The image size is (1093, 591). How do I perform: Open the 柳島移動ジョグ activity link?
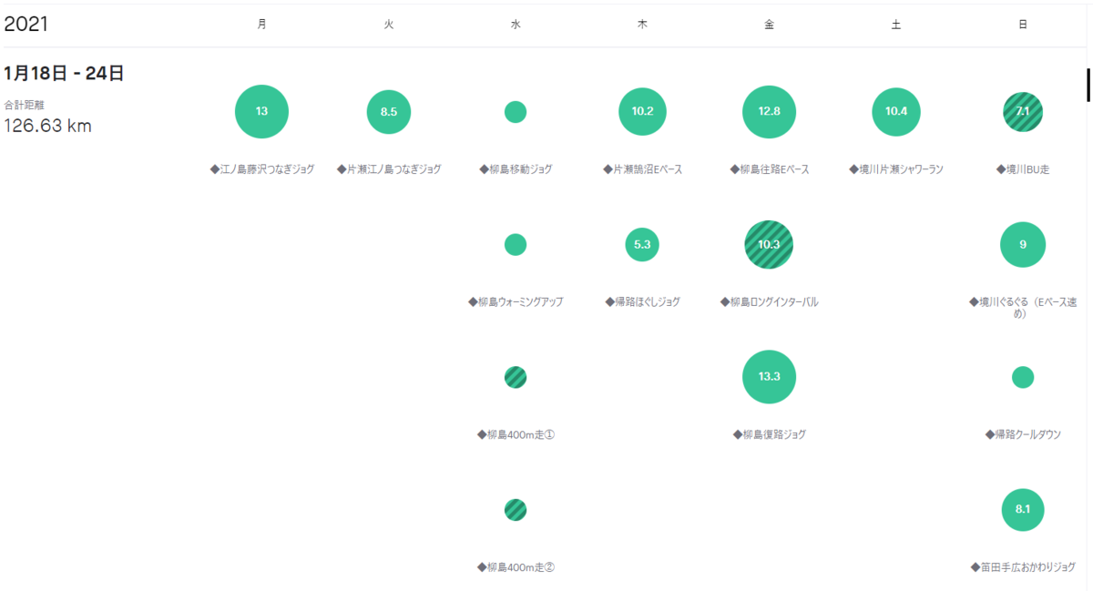pos(516,169)
